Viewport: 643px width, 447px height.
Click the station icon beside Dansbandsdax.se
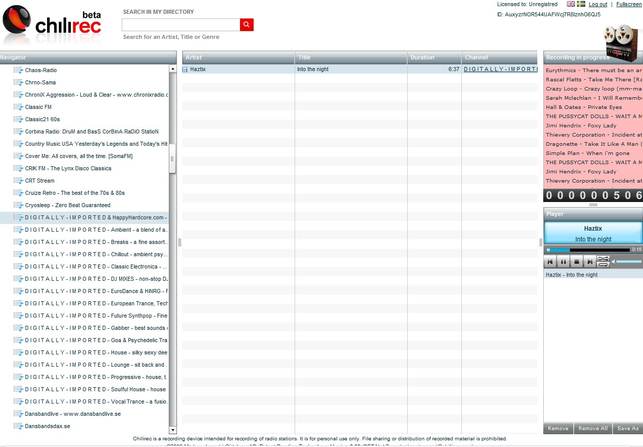[18, 426]
